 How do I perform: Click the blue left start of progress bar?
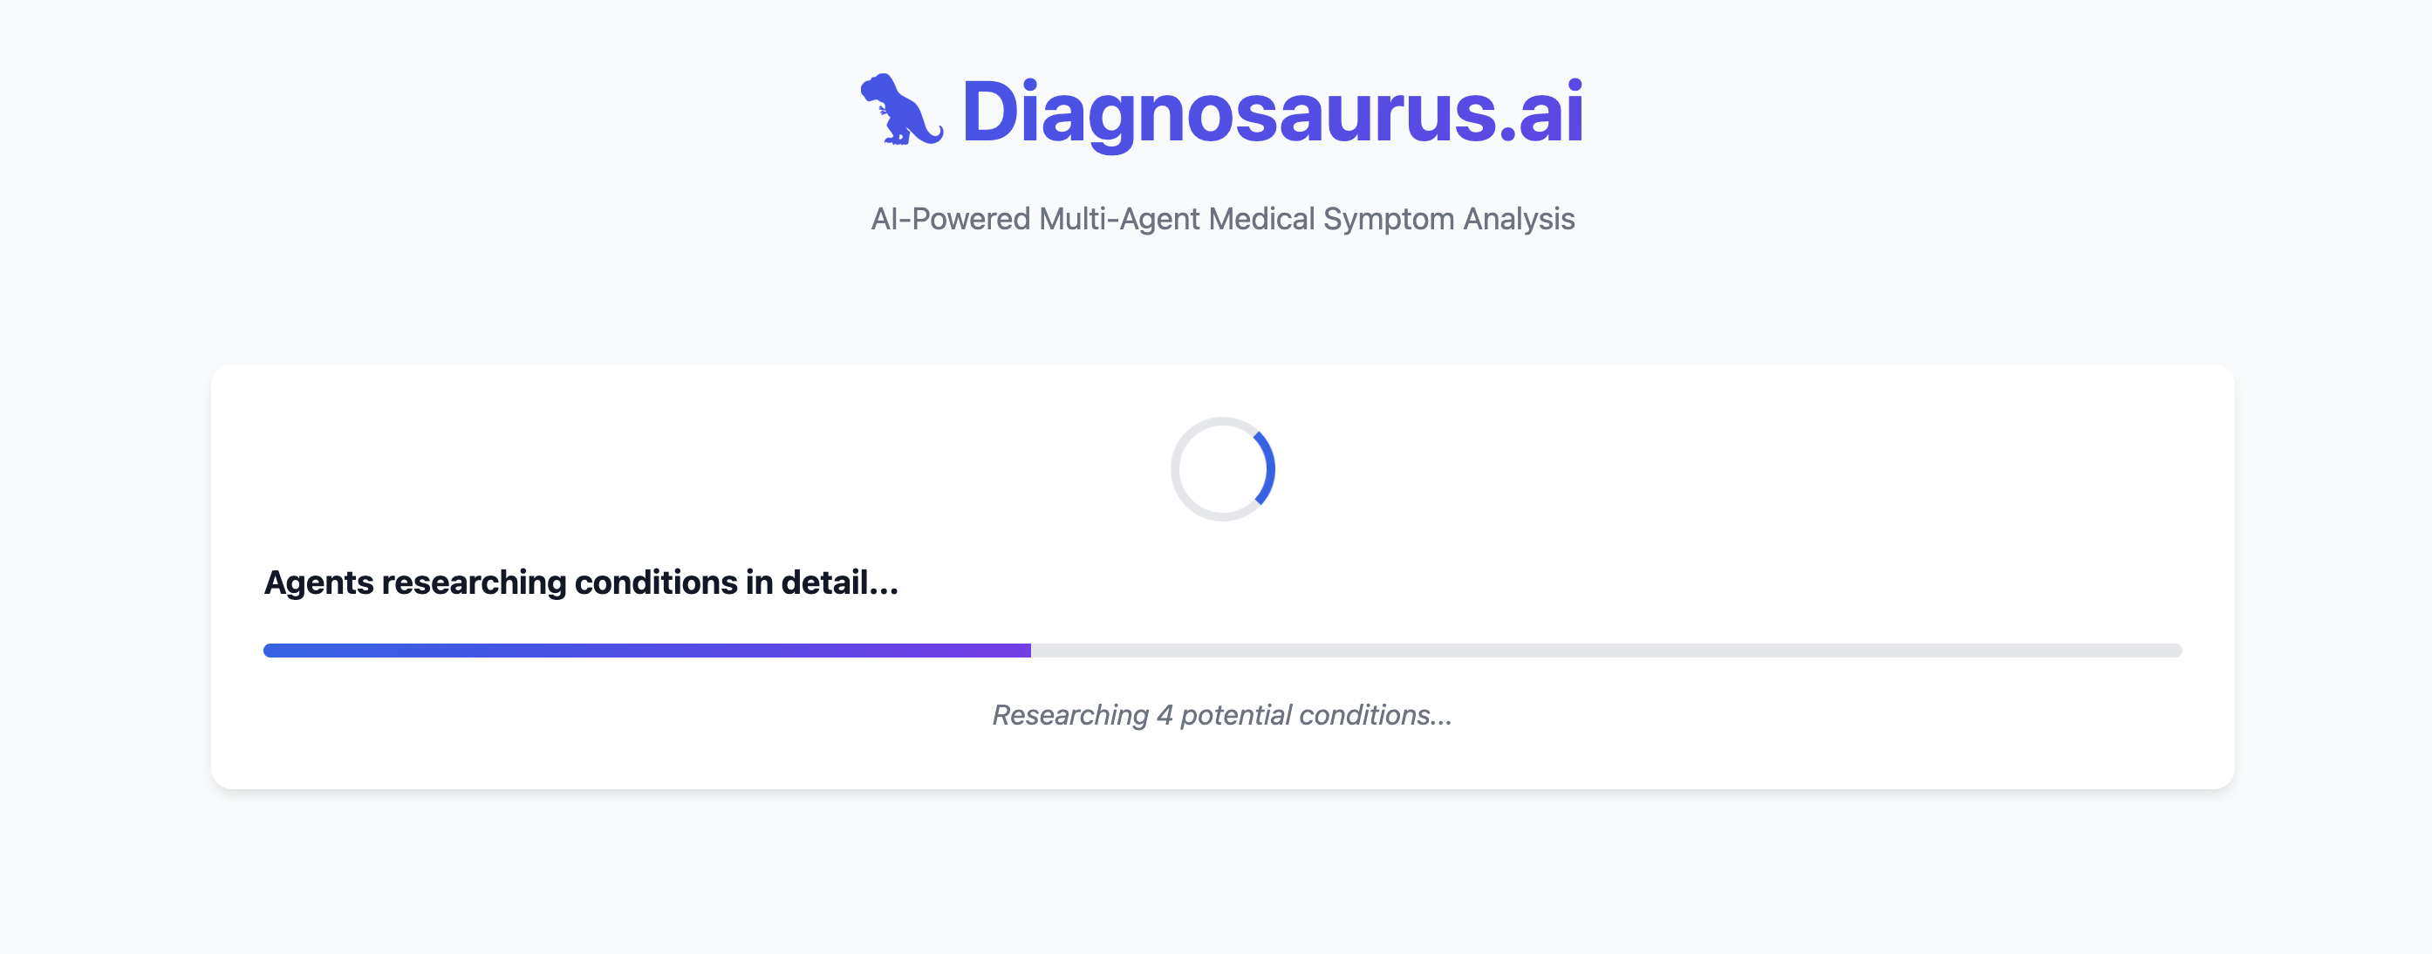pyautogui.click(x=276, y=651)
